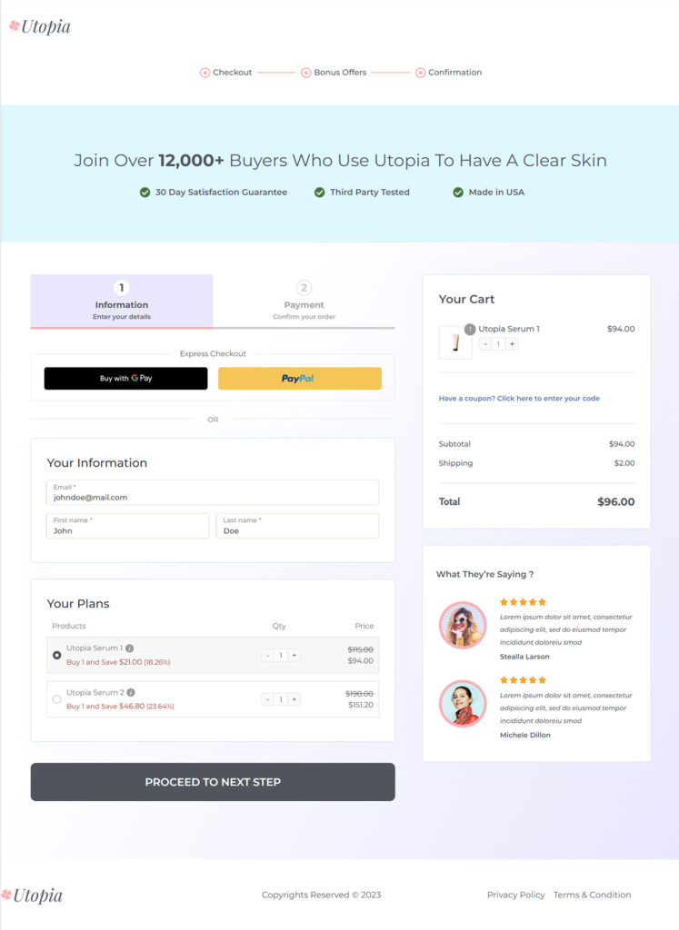Increase Utopia Serum 2 plan quantity
Screen dimensions: 679x930
pos(294,699)
